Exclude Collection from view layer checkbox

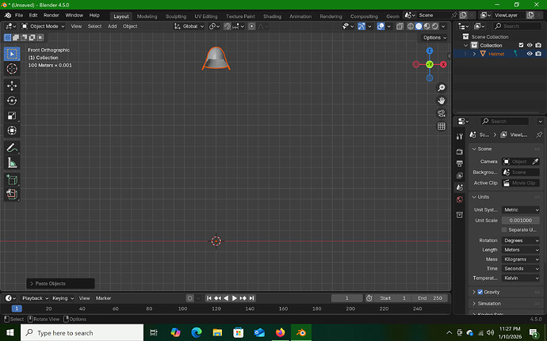(521, 45)
